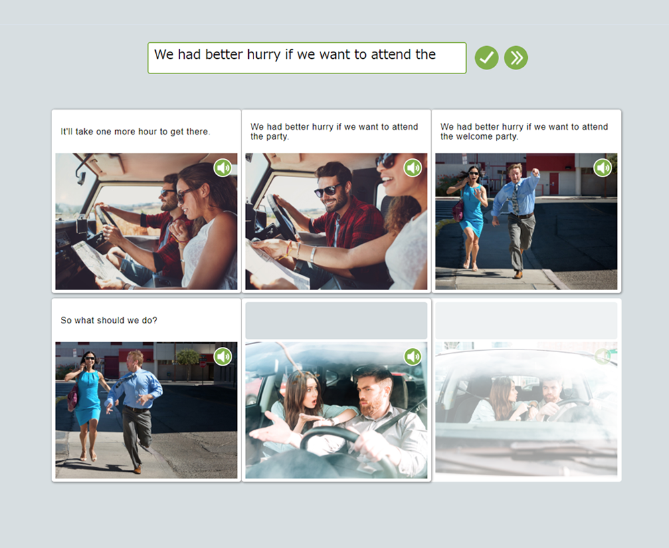Click the sentence typing input field
Viewport: 669px width, 548px height.
coord(306,58)
